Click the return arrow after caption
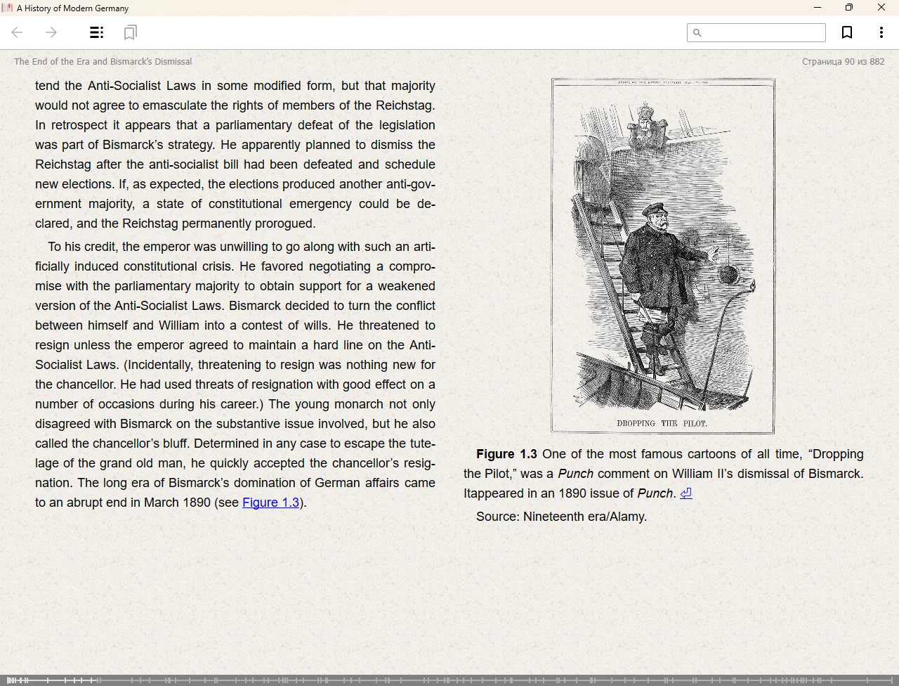Viewport: 899px width, 686px height. pos(686,493)
